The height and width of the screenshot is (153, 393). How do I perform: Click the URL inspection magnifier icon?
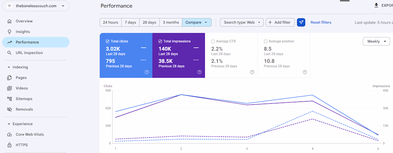click(x=9, y=53)
